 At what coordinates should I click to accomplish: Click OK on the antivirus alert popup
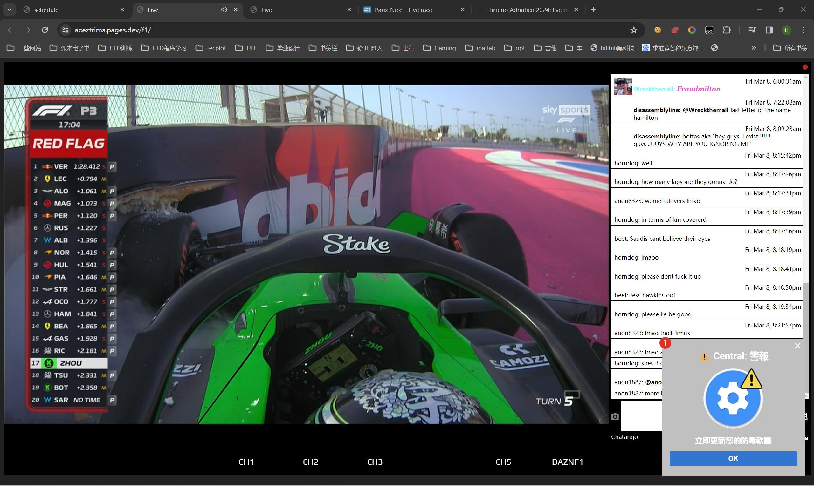point(733,458)
